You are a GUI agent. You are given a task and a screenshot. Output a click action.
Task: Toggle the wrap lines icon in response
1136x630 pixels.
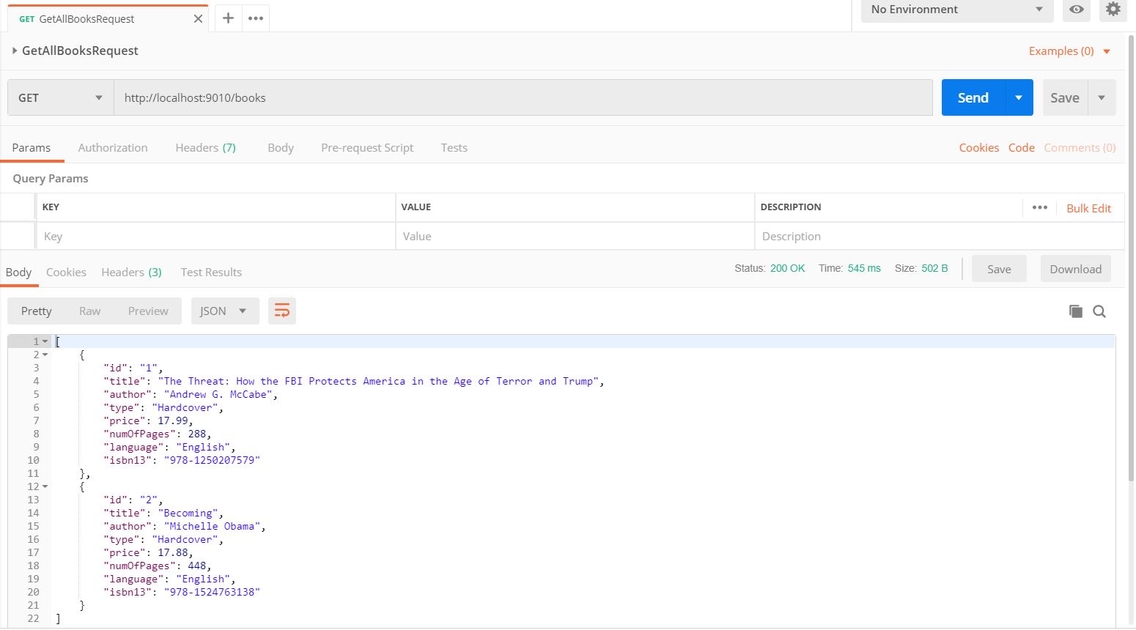[x=282, y=311]
